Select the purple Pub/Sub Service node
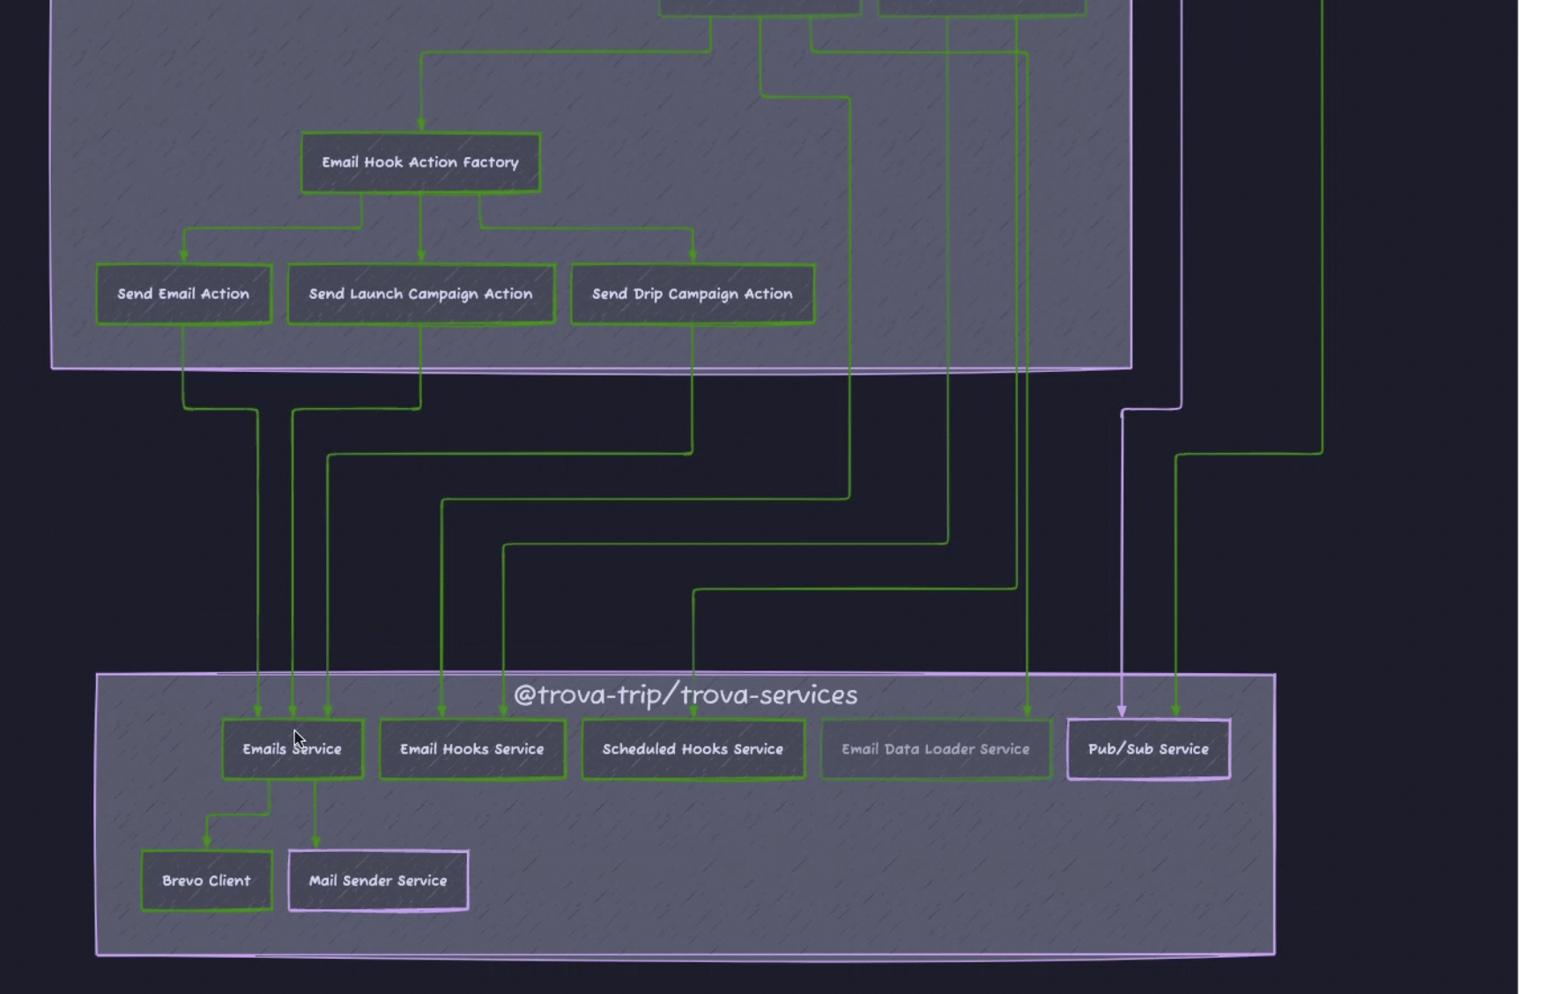 click(1148, 749)
